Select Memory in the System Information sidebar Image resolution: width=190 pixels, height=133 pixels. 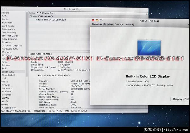click(x=6, y=52)
